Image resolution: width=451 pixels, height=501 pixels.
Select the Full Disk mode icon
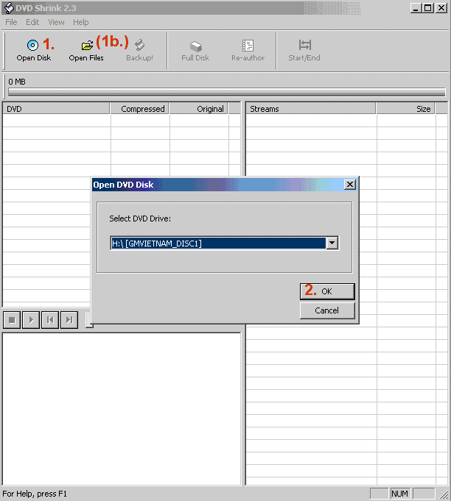tap(195, 46)
